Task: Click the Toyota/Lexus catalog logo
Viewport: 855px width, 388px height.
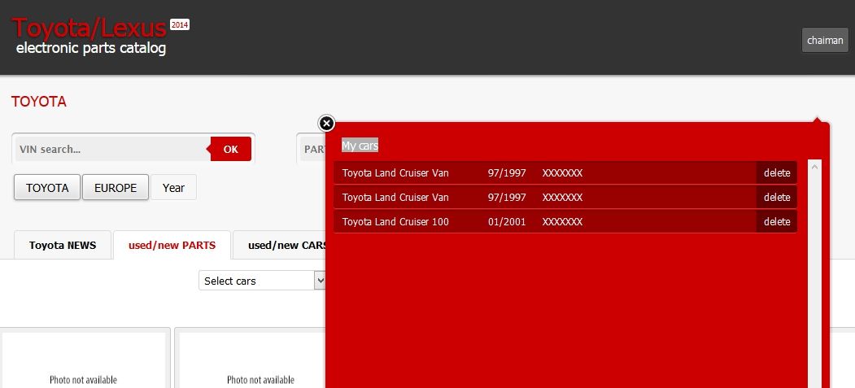Action: coord(91,36)
